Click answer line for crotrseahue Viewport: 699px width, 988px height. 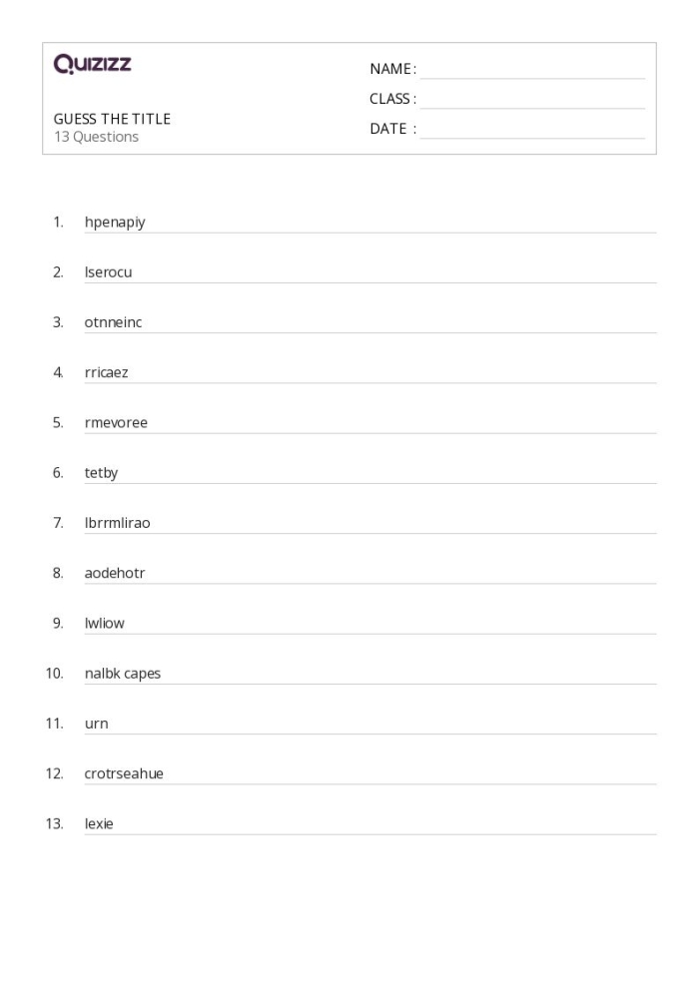pos(370,783)
